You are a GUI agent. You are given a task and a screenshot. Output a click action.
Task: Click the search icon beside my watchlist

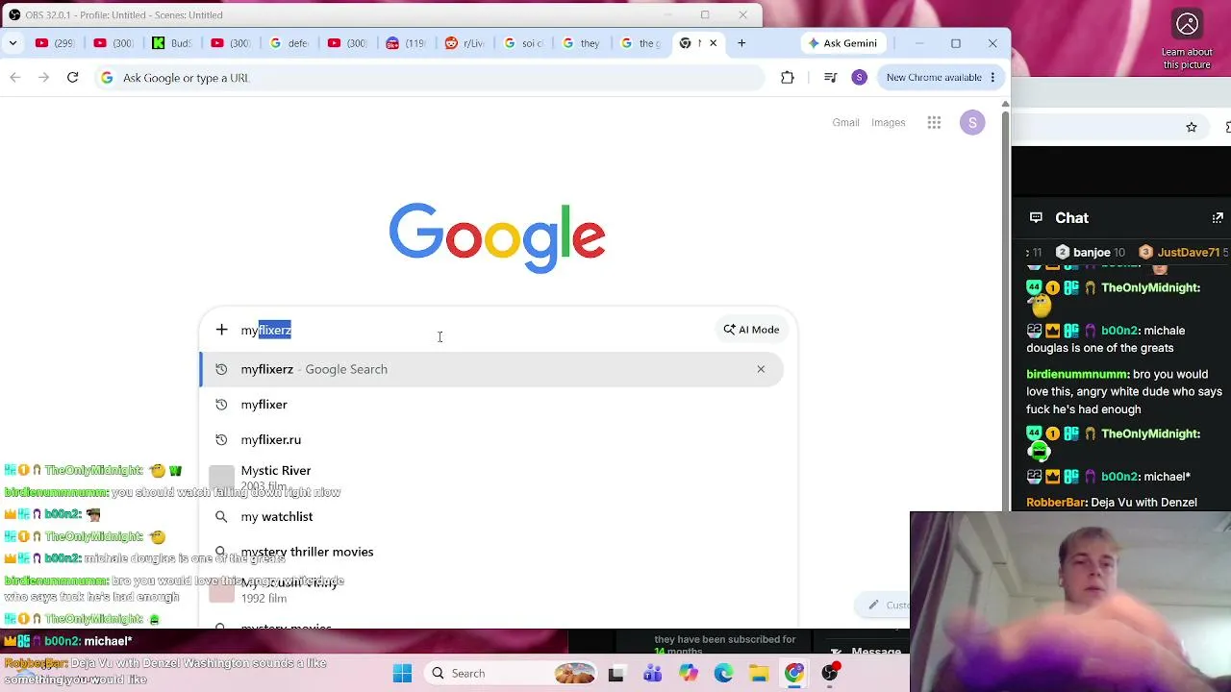click(221, 517)
